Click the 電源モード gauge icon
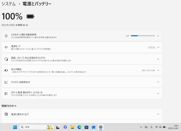This screenshot has width=181, height=131. point(6,47)
